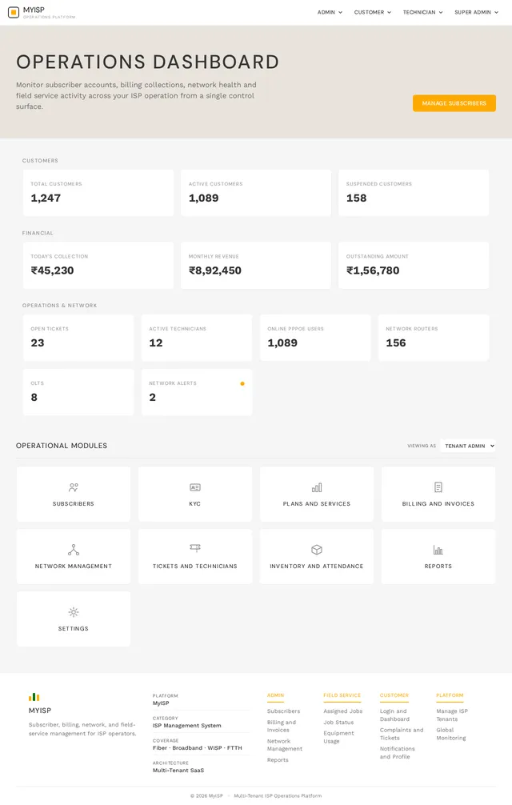Select the OLTs value 8
Screen dimensions: 512x805
pyautogui.click(x=34, y=398)
